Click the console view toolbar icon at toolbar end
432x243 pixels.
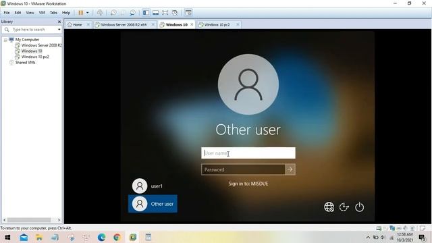[x=188, y=13]
